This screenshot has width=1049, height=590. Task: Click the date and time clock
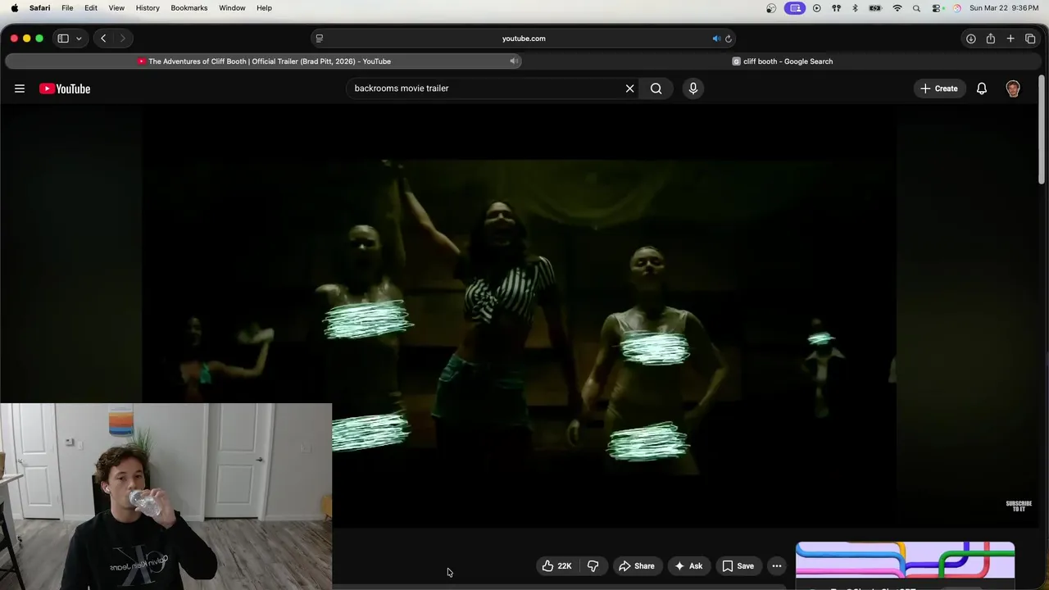click(1004, 8)
